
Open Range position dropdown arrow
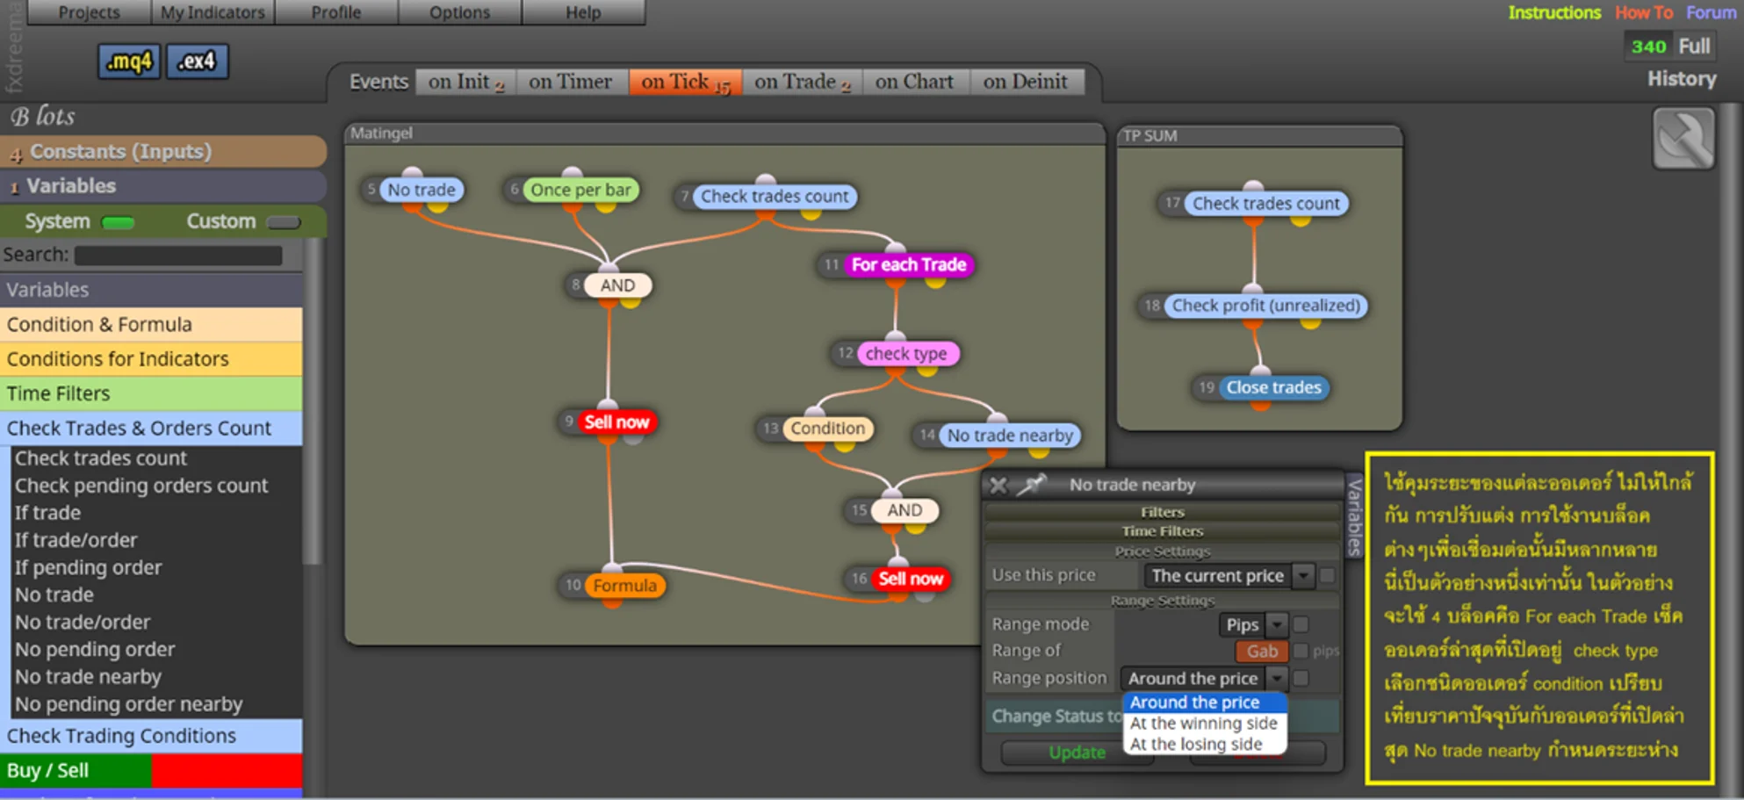pos(1277,678)
